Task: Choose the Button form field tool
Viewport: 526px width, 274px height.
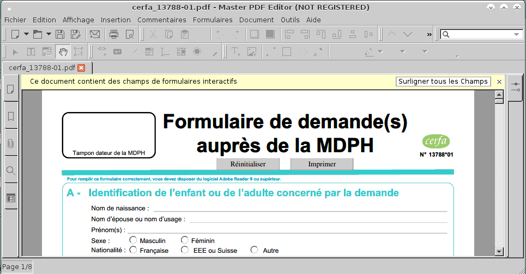Action: click(x=117, y=52)
